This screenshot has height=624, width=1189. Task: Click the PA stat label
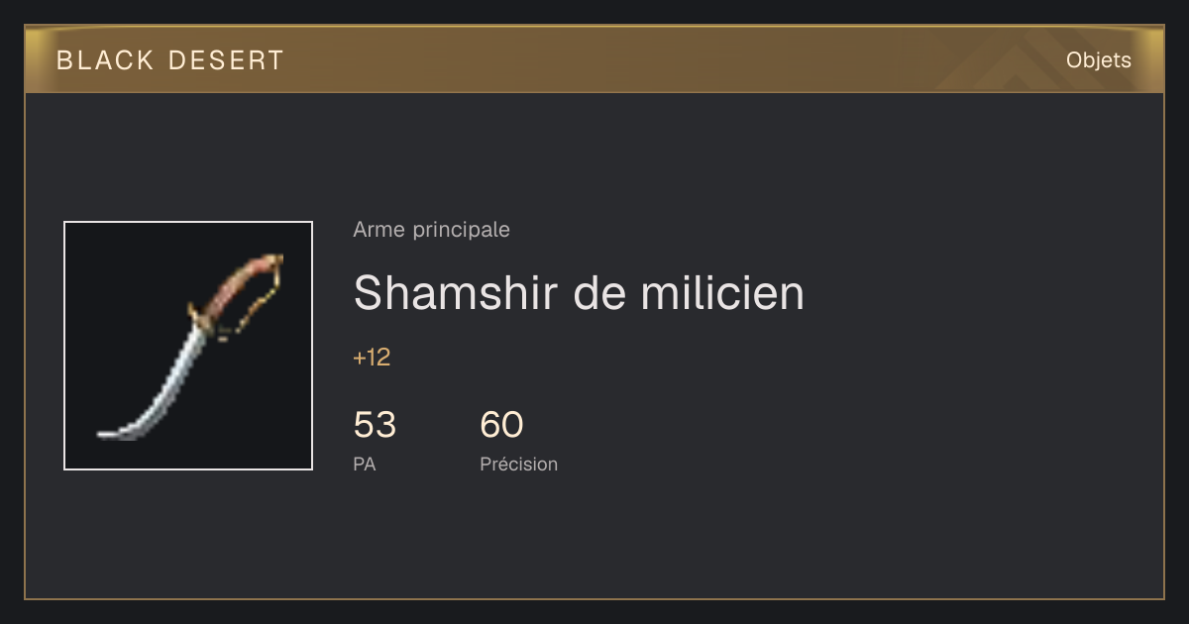pyautogui.click(x=365, y=464)
